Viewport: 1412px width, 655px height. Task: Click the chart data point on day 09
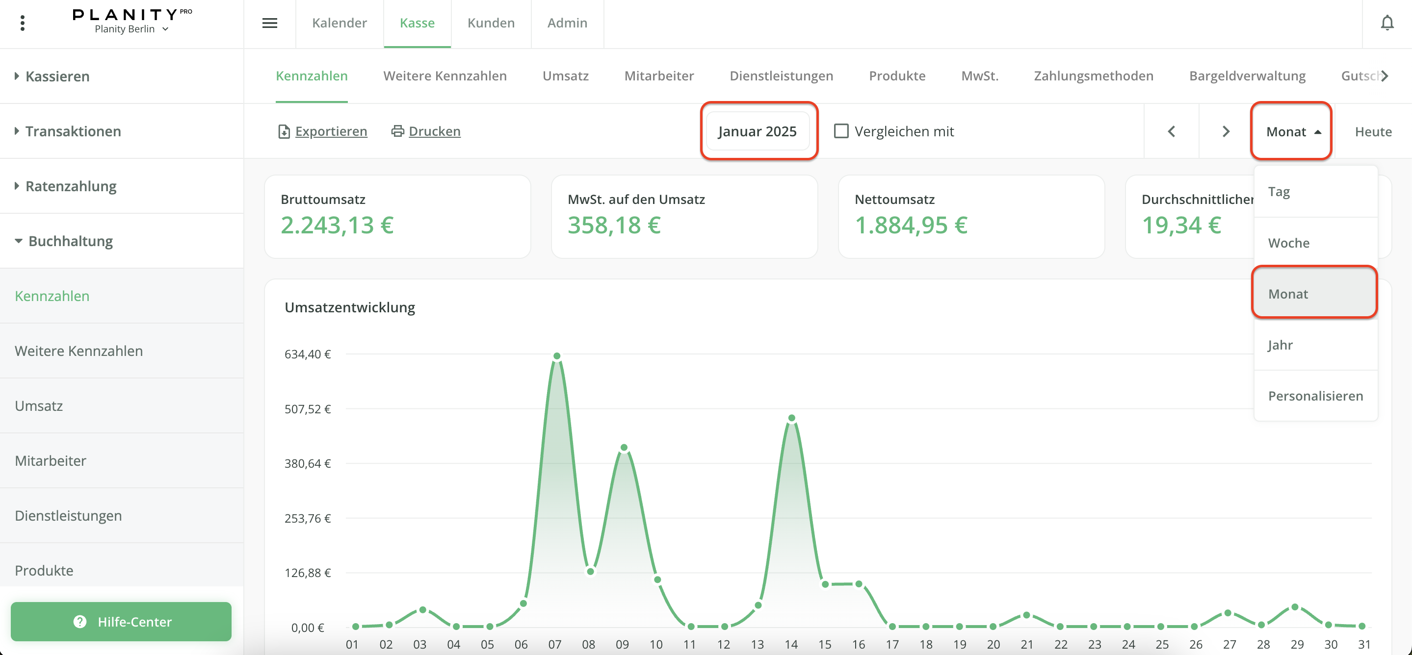click(x=624, y=448)
